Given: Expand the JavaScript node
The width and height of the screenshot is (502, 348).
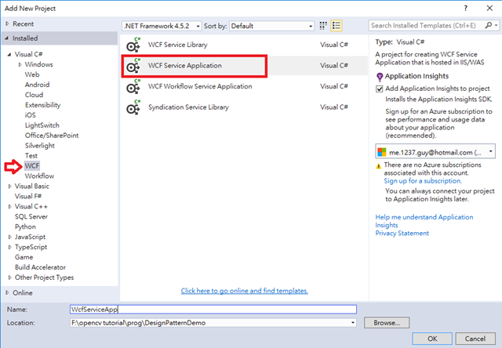Looking at the screenshot, I should point(9,237).
